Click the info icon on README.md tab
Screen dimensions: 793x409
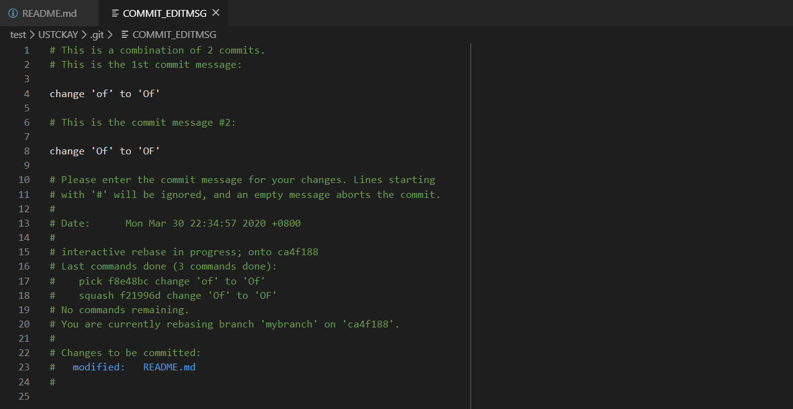click(13, 13)
